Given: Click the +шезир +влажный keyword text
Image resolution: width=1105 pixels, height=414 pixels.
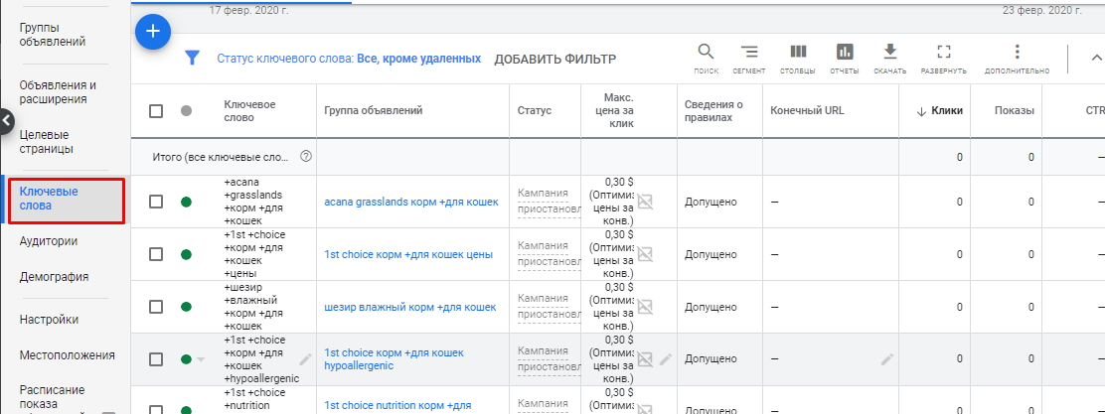Looking at the screenshot, I should click(253, 307).
